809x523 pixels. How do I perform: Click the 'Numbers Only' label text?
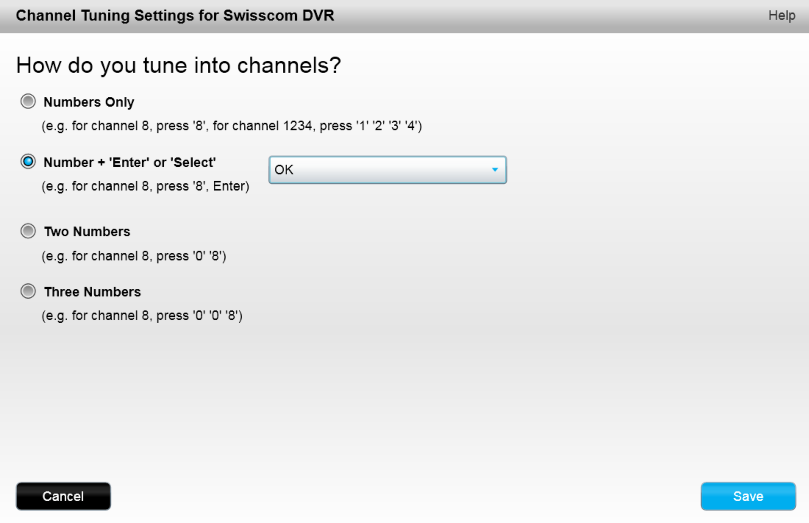coord(89,102)
